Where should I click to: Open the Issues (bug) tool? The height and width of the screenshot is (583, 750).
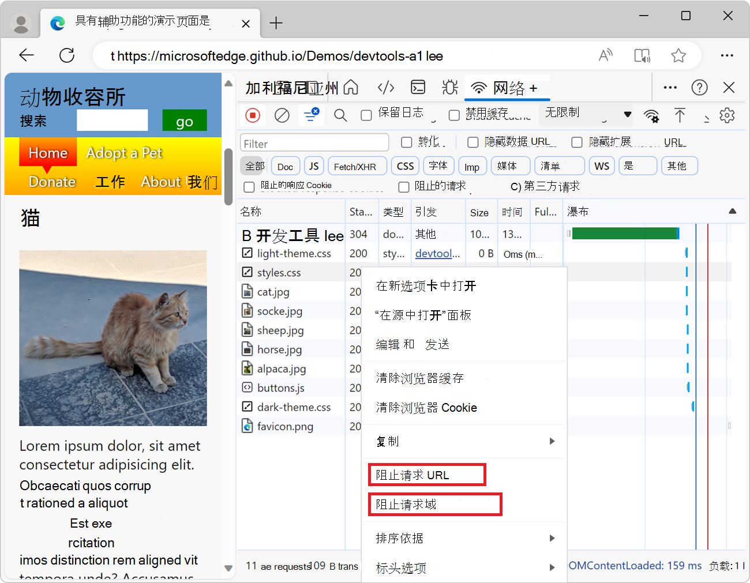tap(449, 87)
